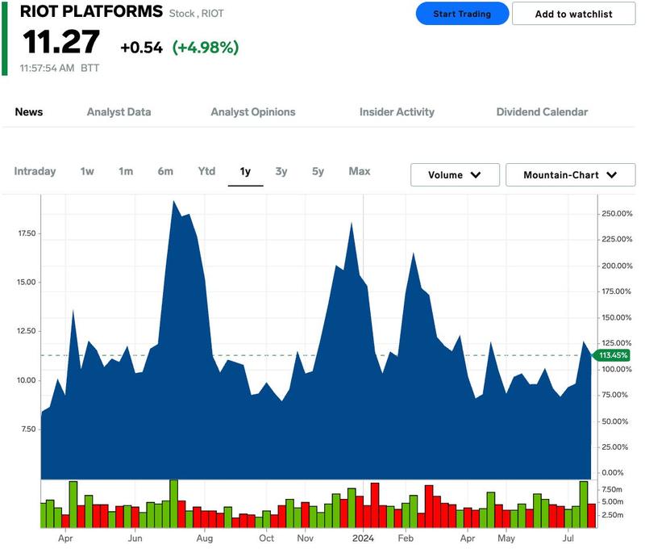The height and width of the screenshot is (553, 645).
Task: Click the 2024 axis label
Action: (364, 538)
